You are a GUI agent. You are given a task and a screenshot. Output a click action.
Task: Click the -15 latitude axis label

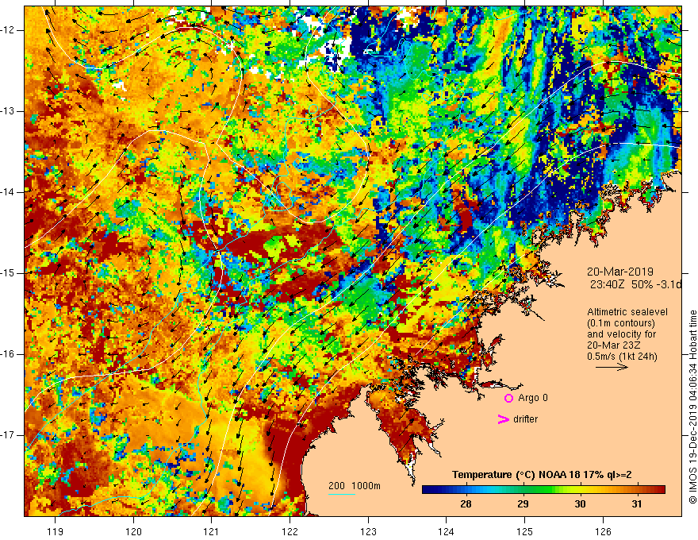point(8,273)
